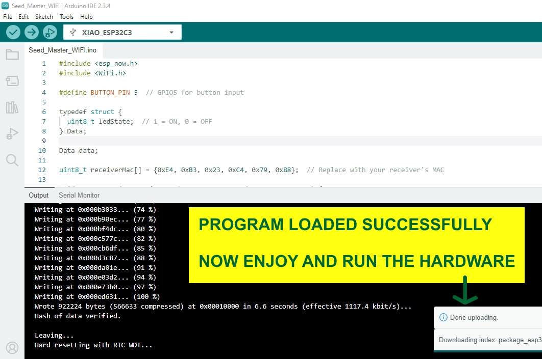Click the info icon in Done uploading notification
Viewport: 542px width, 359px height.
(443, 317)
